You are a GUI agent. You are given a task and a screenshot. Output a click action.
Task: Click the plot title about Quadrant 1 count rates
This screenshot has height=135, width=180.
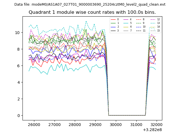92,12
